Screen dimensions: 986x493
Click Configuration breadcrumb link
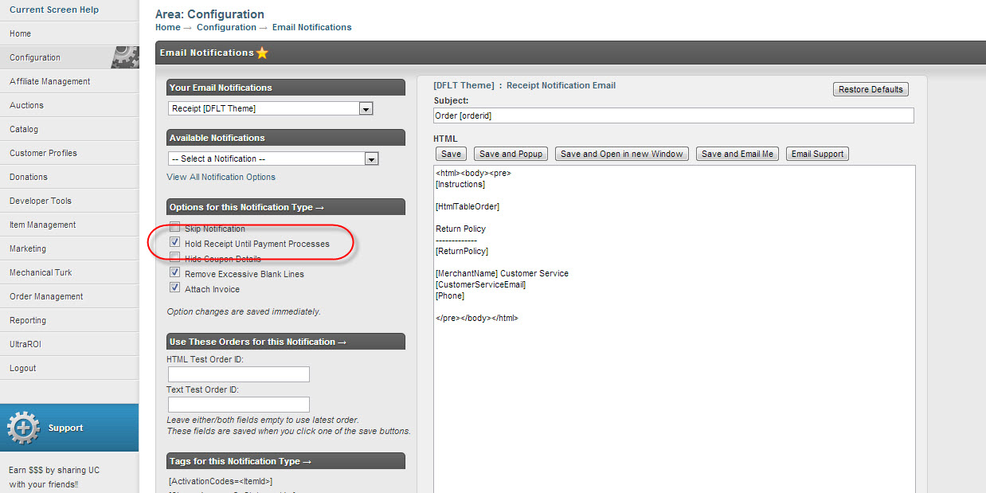[226, 27]
